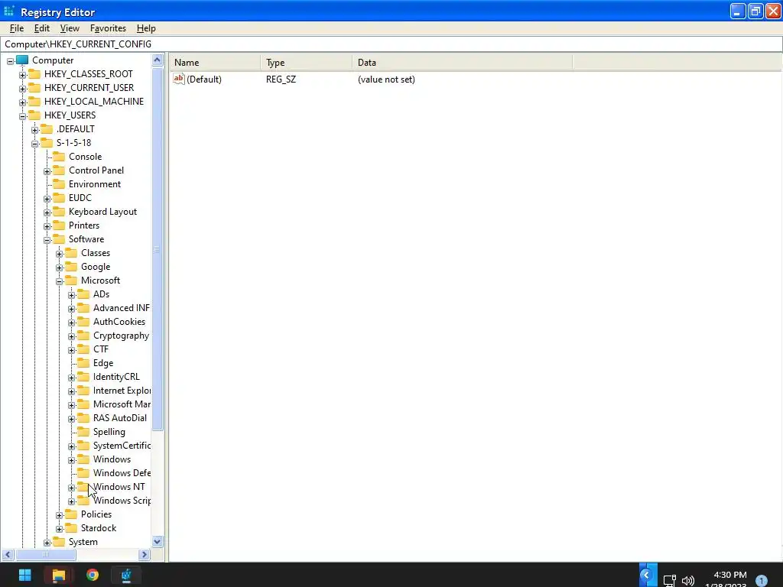Image resolution: width=783 pixels, height=587 pixels.
Task: Open the File menu
Action: [x=17, y=28]
